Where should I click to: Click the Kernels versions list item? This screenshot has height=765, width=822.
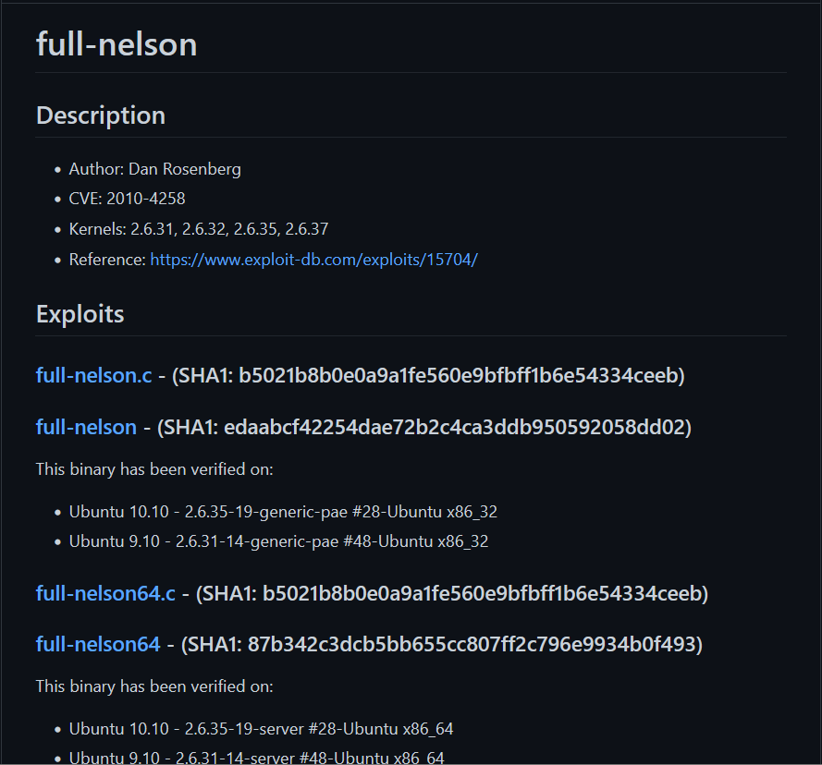199,229
